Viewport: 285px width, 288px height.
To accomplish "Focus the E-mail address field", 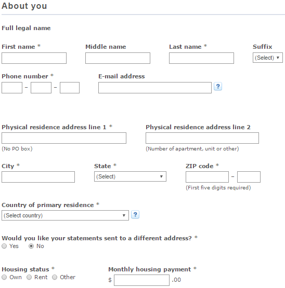I will 155,88.
